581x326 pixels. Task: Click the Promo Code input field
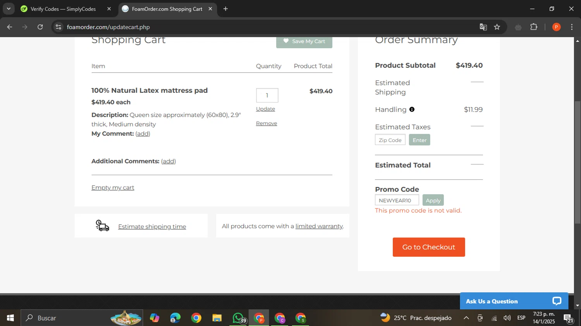click(397, 200)
